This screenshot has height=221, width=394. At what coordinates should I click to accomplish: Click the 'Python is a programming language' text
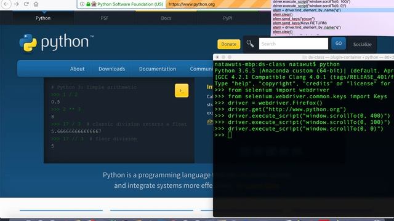[156, 175]
